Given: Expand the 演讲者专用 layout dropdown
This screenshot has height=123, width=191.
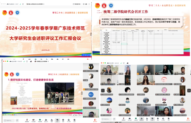Looking at the screenshot, I should (x=77, y=4).
